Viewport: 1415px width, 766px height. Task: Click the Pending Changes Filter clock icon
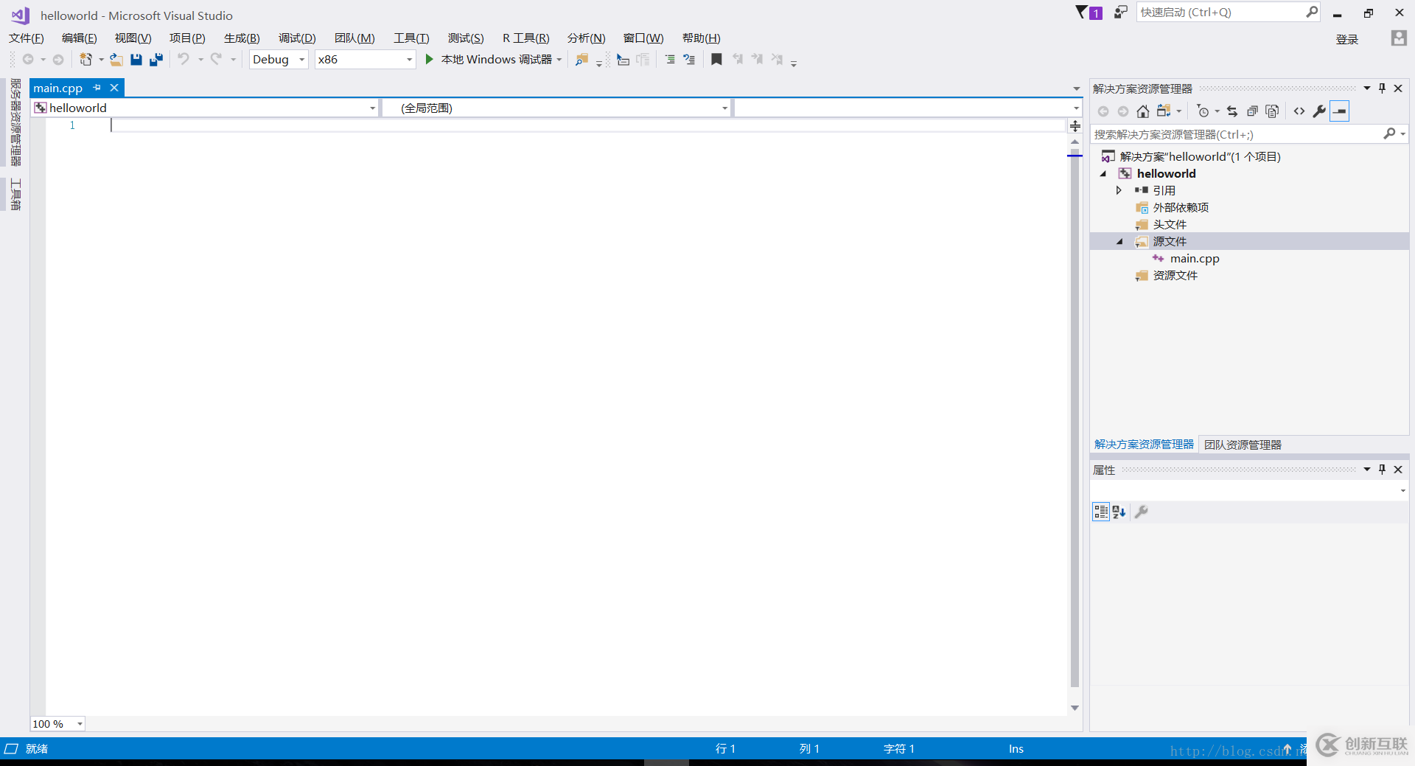[1203, 111]
